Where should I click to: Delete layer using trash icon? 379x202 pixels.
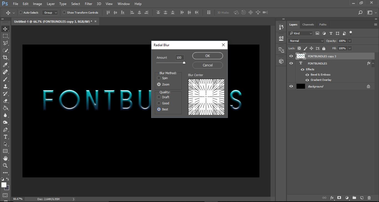tap(369, 198)
